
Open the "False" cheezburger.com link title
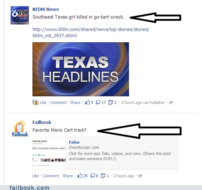(74, 142)
